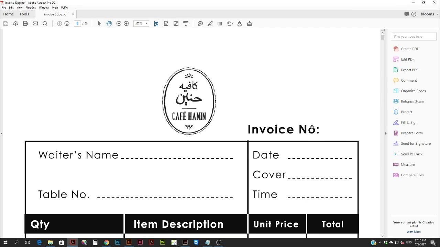This screenshot has height=247, width=440.
Task: Zoom out with minus icon
Action: (119, 24)
